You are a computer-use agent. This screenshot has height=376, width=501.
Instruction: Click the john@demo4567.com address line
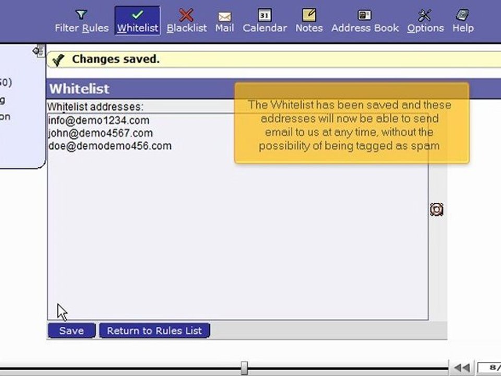[x=100, y=133]
